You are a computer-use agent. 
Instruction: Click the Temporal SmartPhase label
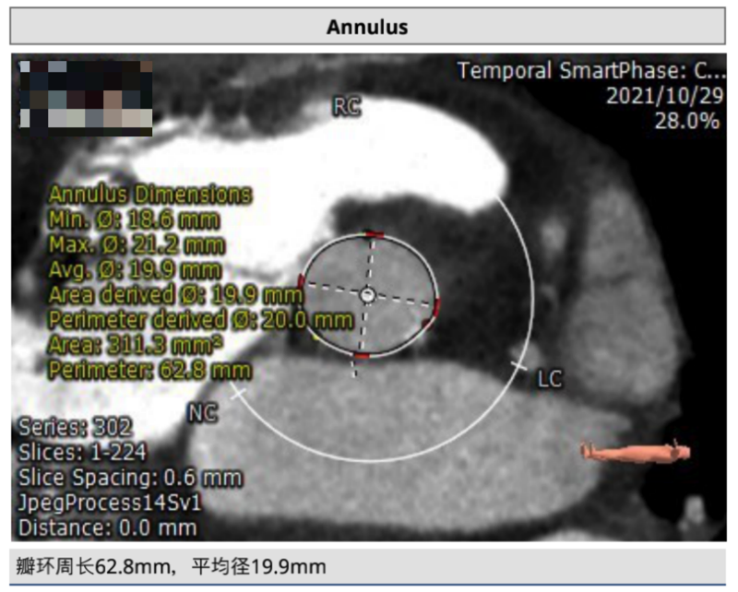click(590, 71)
